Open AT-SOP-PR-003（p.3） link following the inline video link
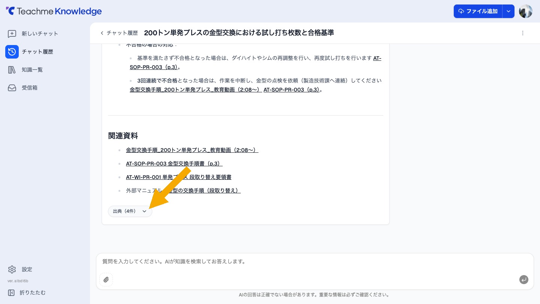 (x=292, y=90)
